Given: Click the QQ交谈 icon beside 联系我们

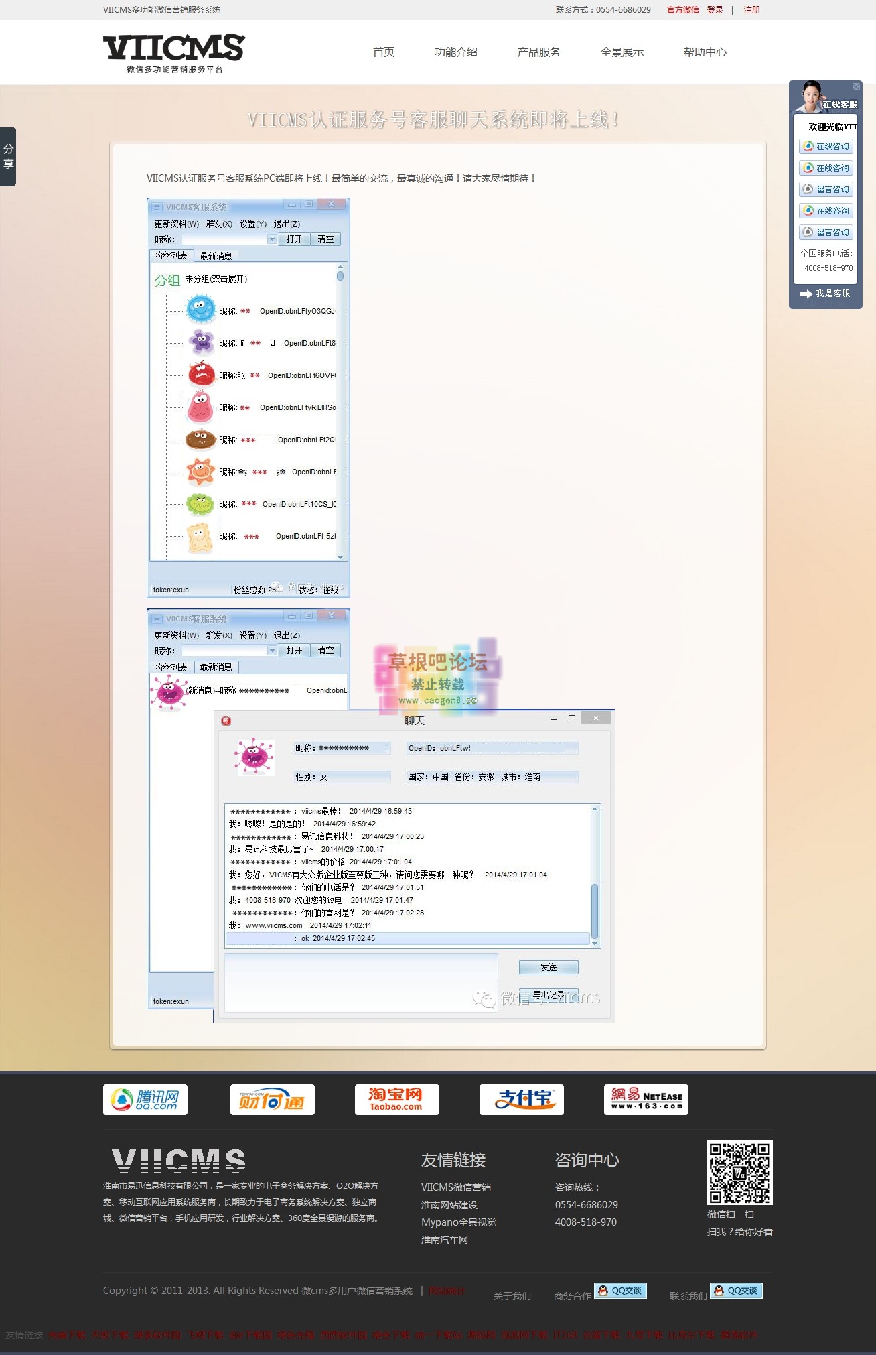Looking at the screenshot, I should (736, 1291).
